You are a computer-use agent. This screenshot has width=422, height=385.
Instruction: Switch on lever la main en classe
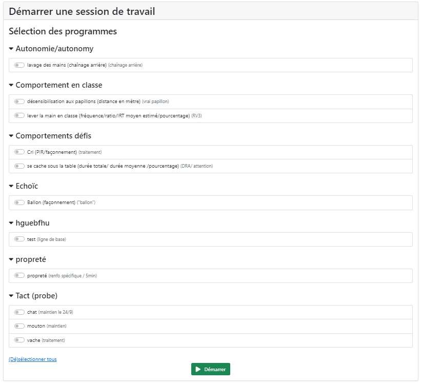19,116
